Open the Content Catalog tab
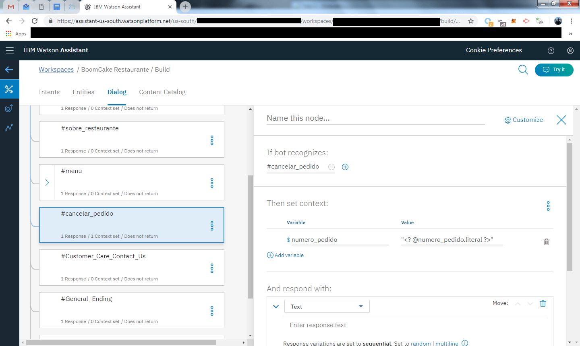Screen dimensions: 580x346 (162, 92)
